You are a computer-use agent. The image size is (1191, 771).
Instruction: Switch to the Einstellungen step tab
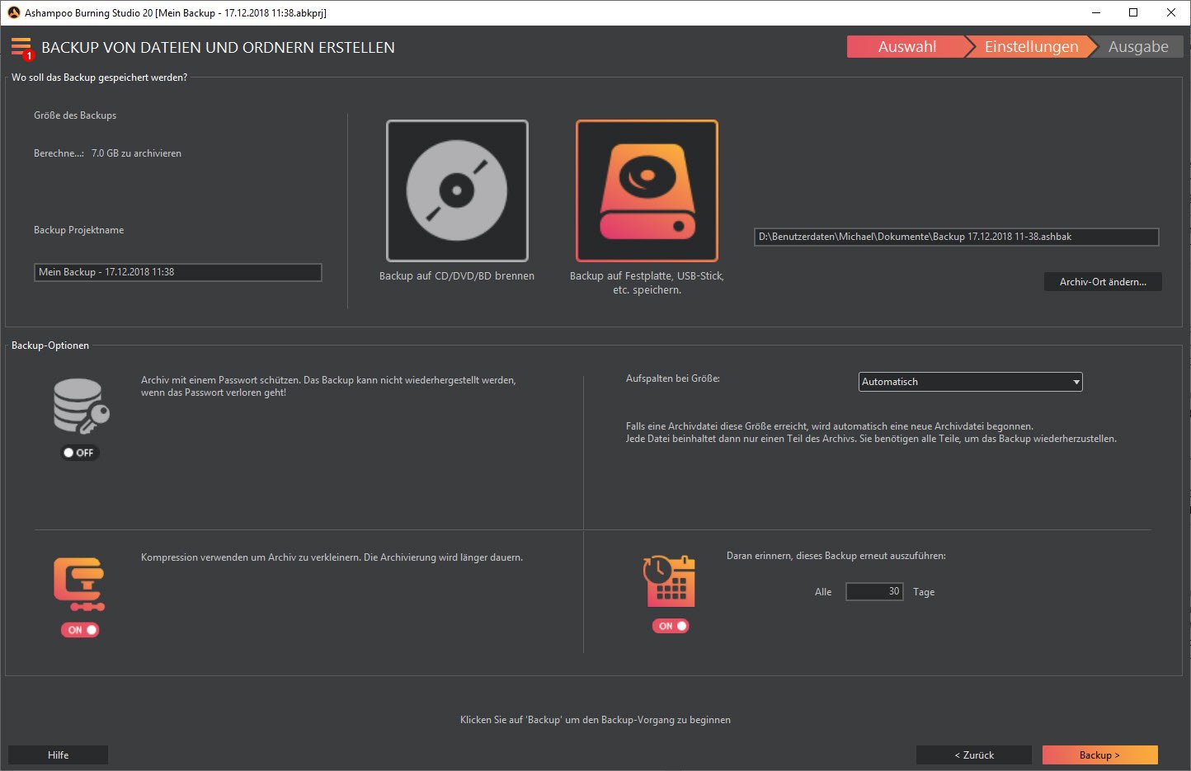point(1031,47)
